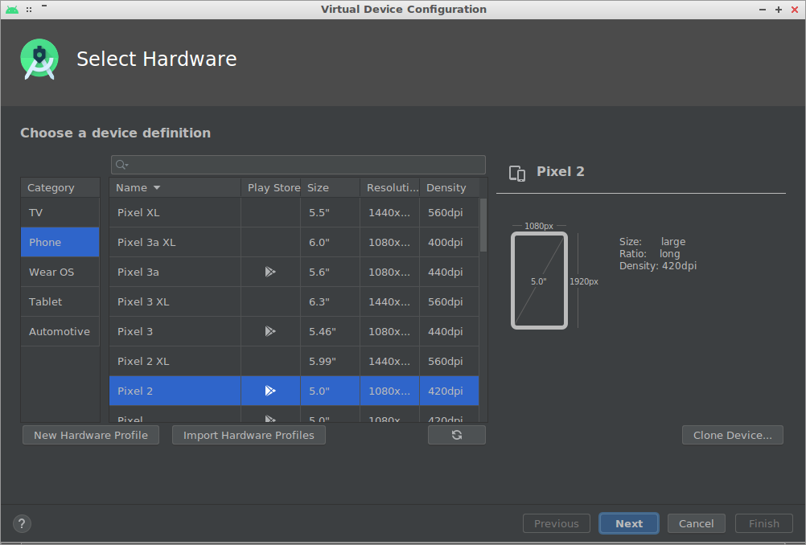Click the 1080x resolution cell of Pixel 2
Viewport: 806px width, 545px height.
tap(390, 391)
